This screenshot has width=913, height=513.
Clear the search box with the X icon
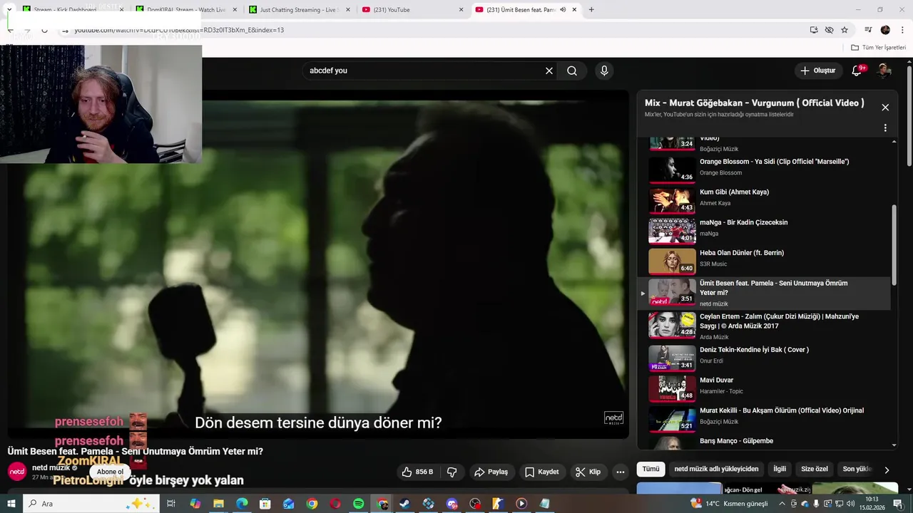pyautogui.click(x=549, y=71)
